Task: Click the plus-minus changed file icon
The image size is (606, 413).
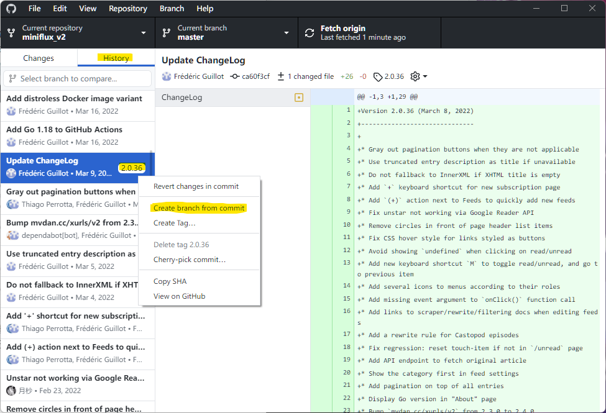Action: pos(281,76)
